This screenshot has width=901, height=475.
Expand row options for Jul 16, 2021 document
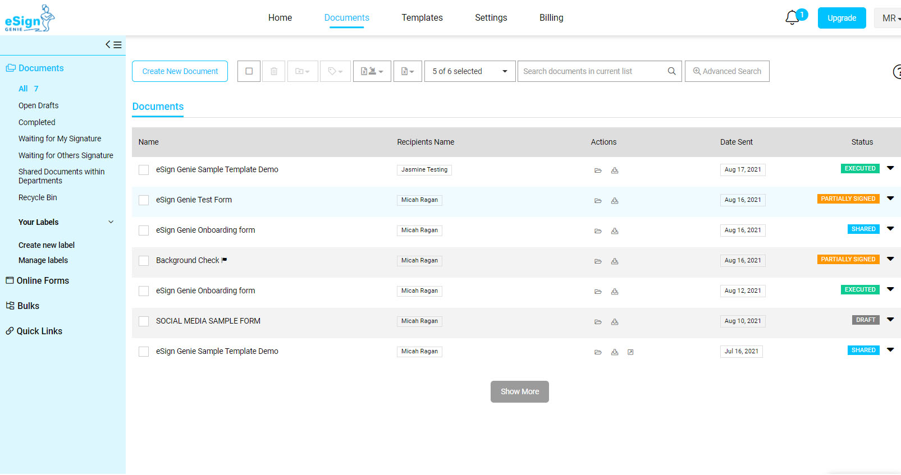[890, 349]
